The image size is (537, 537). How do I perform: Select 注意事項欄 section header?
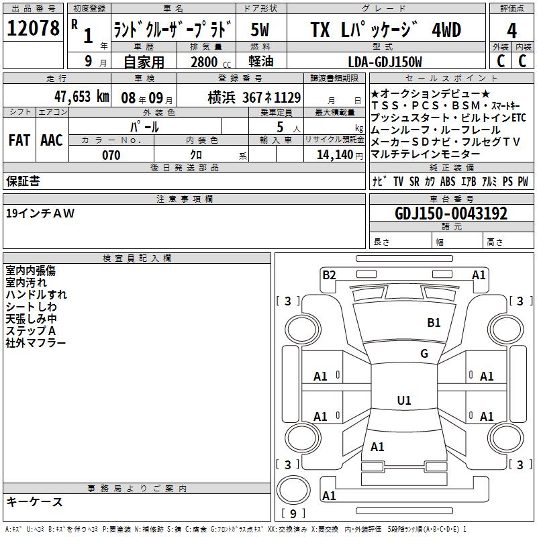point(184,199)
